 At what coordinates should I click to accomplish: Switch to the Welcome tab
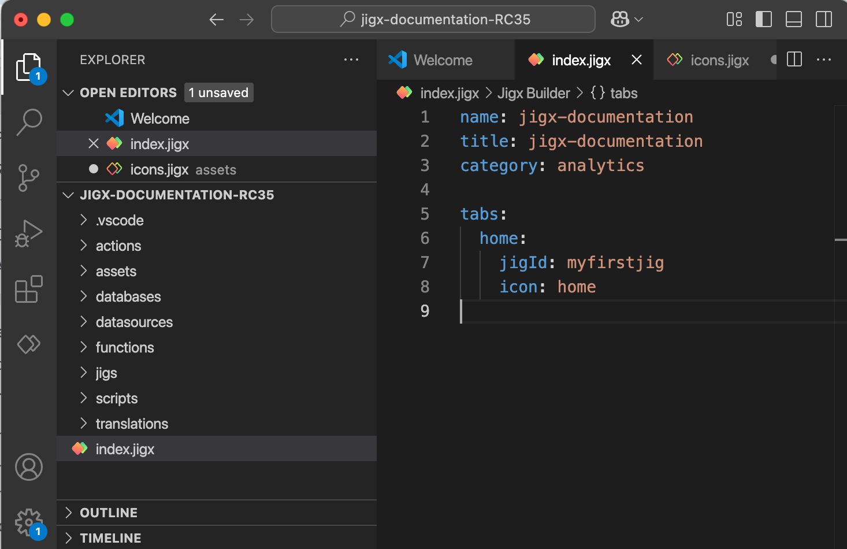coord(443,60)
